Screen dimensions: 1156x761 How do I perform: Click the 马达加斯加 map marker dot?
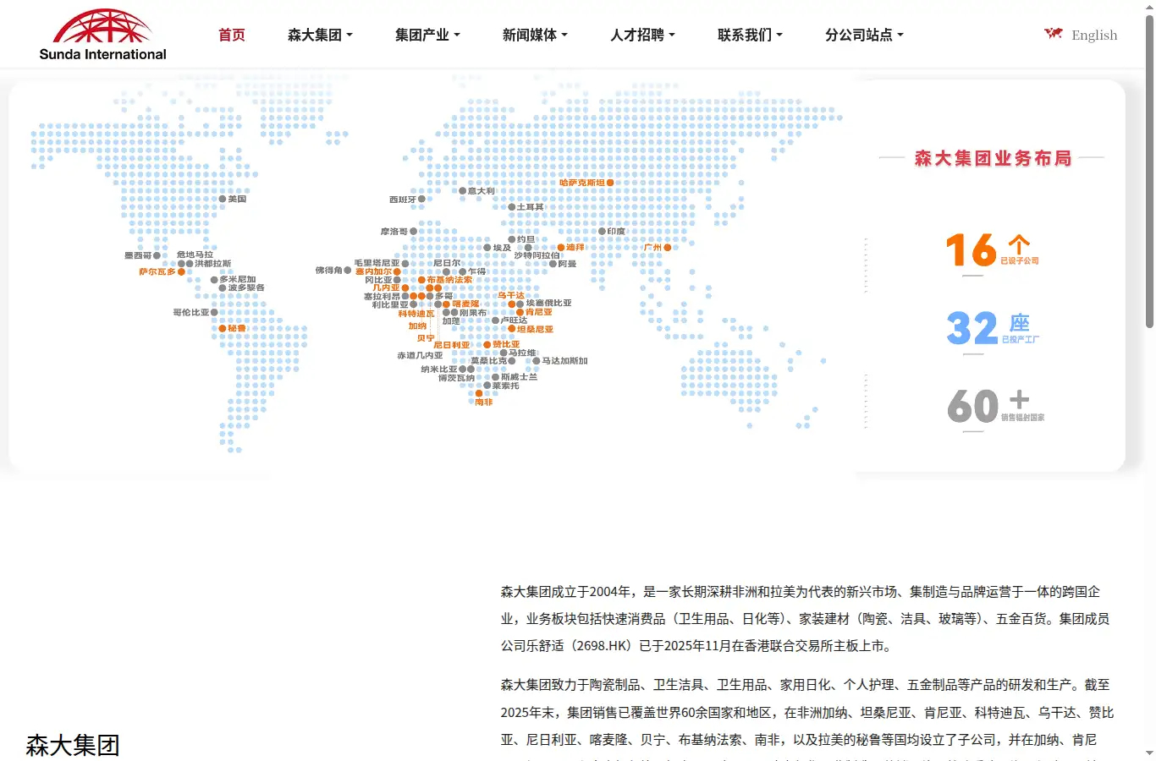(536, 361)
